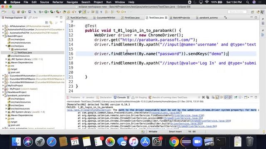This screenshot has width=266, height=149.
Task: Collapse the Batch6Project tree node
Action: click(3, 36)
